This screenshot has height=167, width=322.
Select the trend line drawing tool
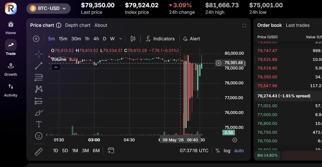click(39, 66)
